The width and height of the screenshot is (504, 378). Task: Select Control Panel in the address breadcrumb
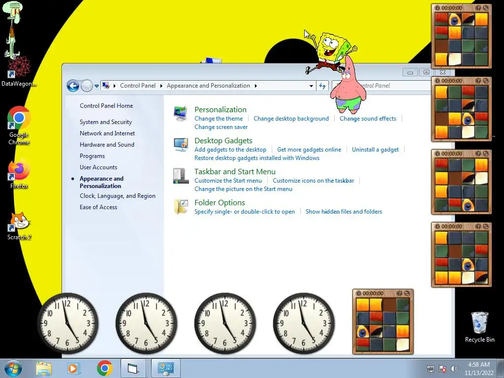click(x=138, y=86)
